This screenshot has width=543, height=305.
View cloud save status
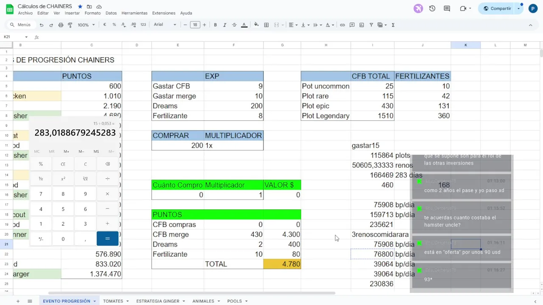(99, 7)
